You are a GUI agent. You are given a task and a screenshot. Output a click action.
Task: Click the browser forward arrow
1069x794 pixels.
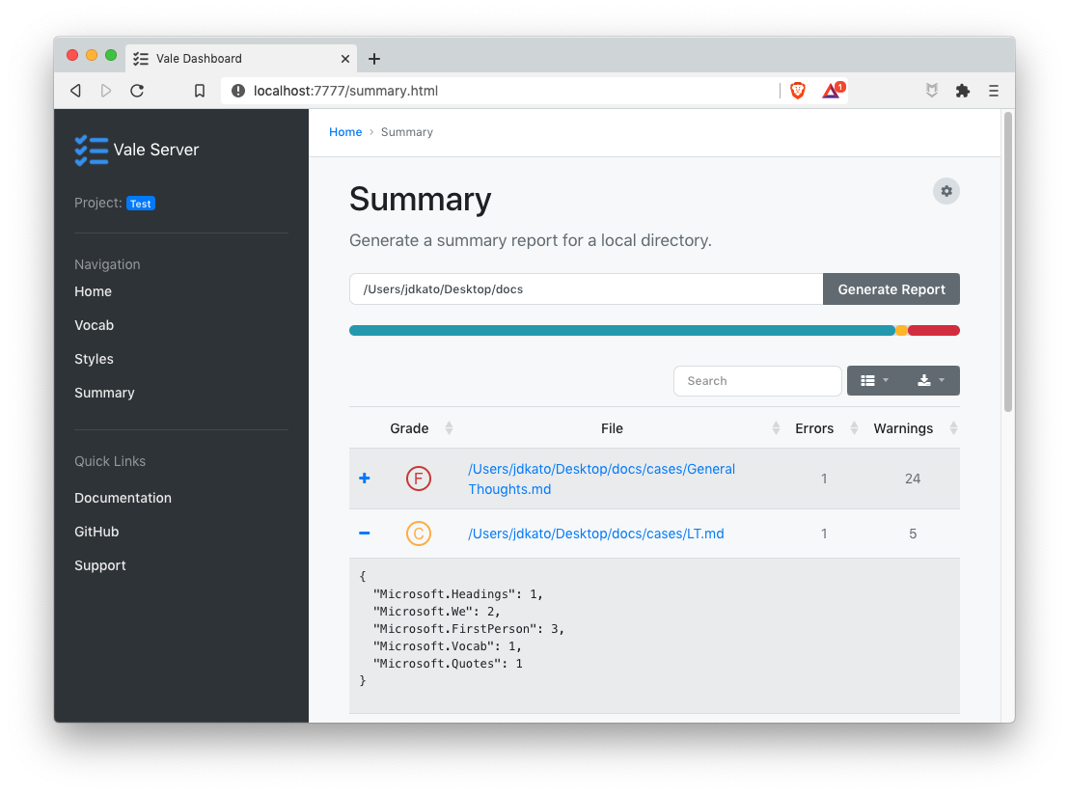[106, 91]
